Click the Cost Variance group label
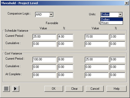This screenshot has width=130, height=98. point(13,53)
